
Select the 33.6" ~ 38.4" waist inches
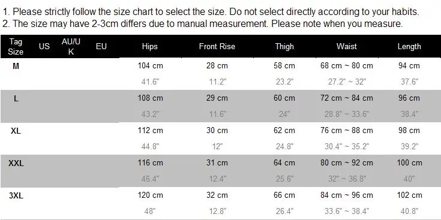pyautogui.click(x=347, y=211)
